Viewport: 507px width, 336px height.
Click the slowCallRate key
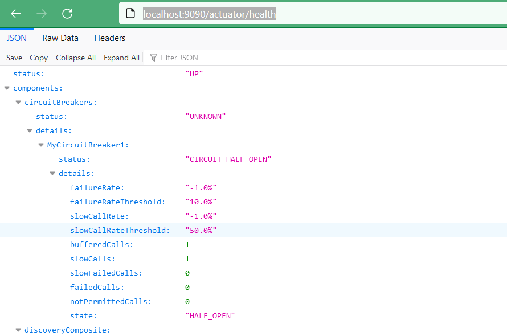point(99,216)
